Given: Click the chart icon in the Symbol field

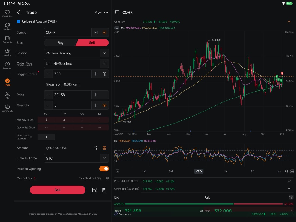Looking at the screenshot, I should (104, 32).
